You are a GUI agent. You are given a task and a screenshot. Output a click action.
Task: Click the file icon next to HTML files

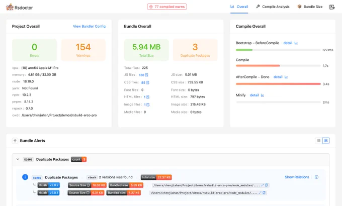click(148, 97)
